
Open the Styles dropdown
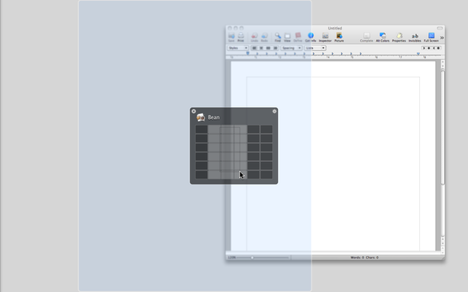pyautogui.click(x=237, y=48)
